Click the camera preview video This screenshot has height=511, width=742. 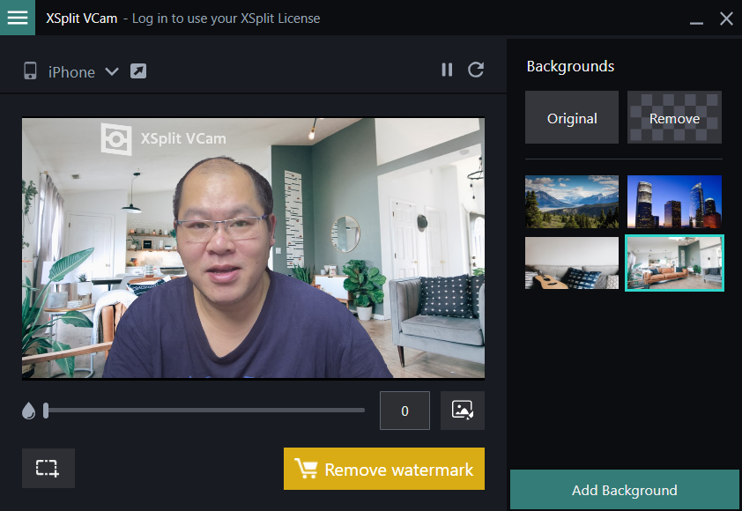(253, 248)
